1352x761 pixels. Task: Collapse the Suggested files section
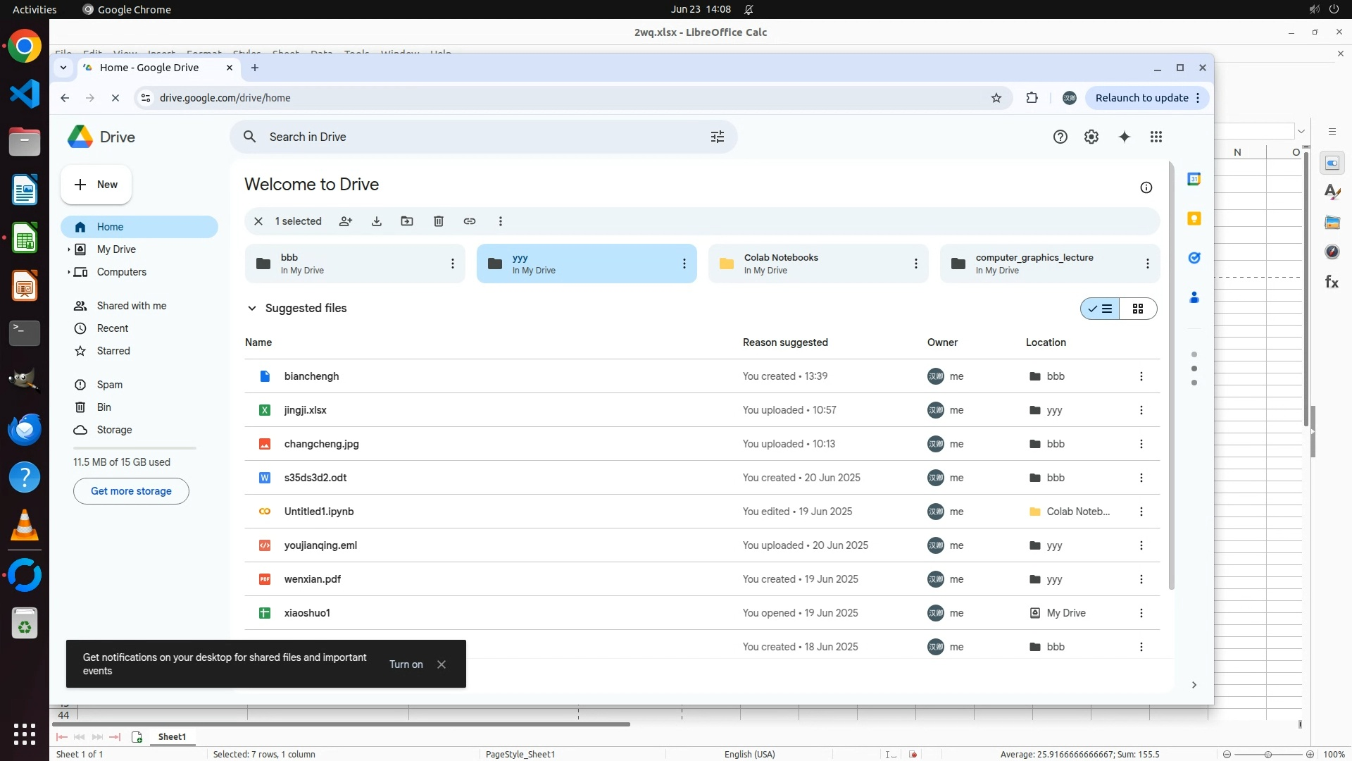(x=252, y=309)
